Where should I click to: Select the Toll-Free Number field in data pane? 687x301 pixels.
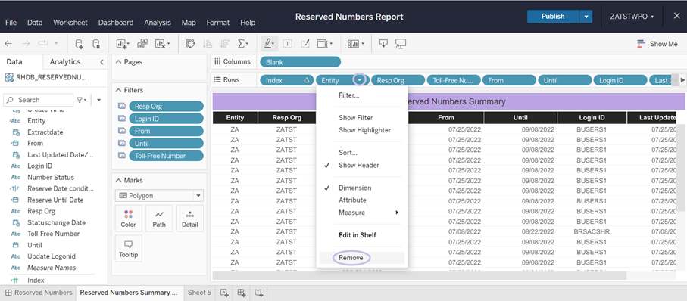(x=54, y=234)
